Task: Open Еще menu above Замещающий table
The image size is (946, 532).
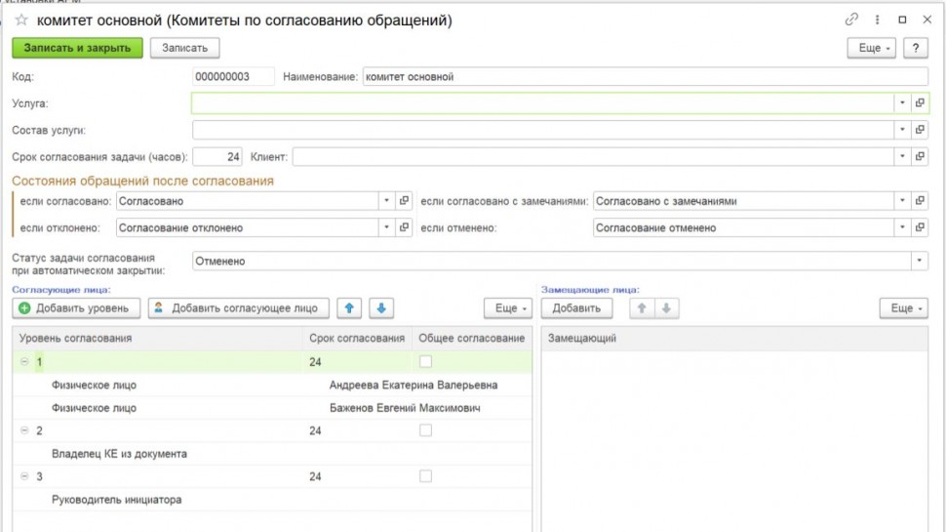Action: point(903,308)
